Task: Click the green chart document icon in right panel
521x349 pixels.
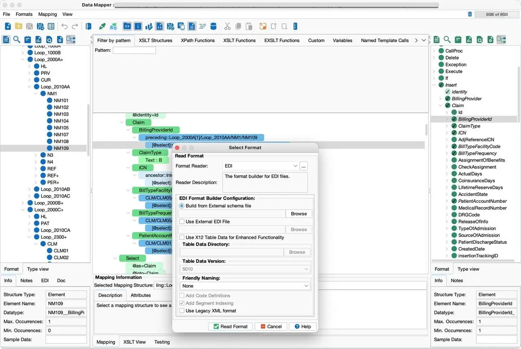Action: [x=469, y=40]
